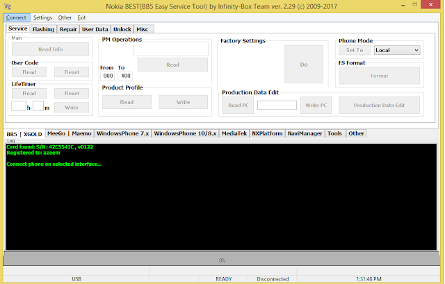Maximize the Nokia BEST window
Image resolution: width=445 pixels, height=284 pixels.
(415, 5)
